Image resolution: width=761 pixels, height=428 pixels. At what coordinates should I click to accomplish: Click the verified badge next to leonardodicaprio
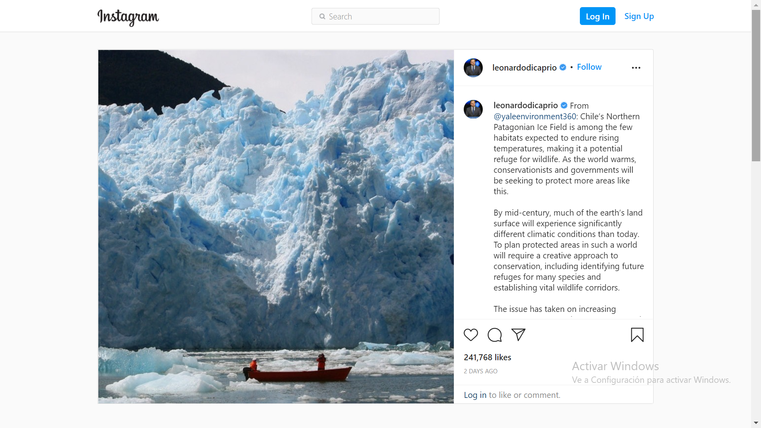(563, 67)
